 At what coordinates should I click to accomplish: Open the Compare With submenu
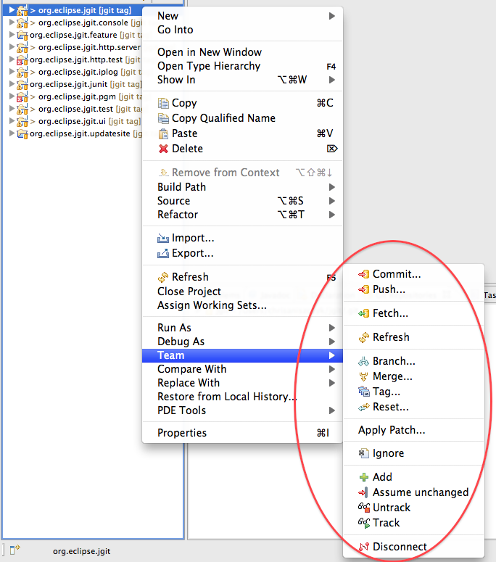click(x=242, y=369)
